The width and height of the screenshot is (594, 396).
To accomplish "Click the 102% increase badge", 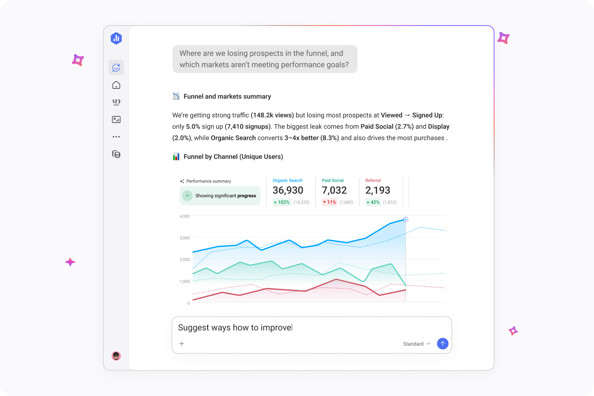I will tap(282, 202).
